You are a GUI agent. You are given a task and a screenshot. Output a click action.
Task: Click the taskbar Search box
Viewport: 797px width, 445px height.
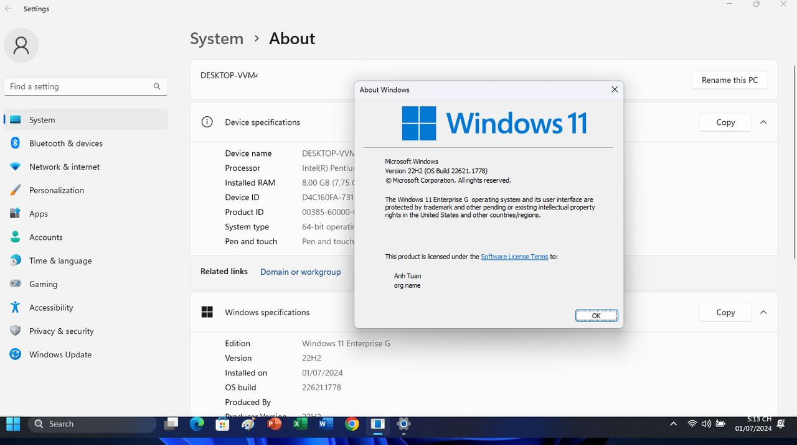pyautogui.click(x=92, y=424)
